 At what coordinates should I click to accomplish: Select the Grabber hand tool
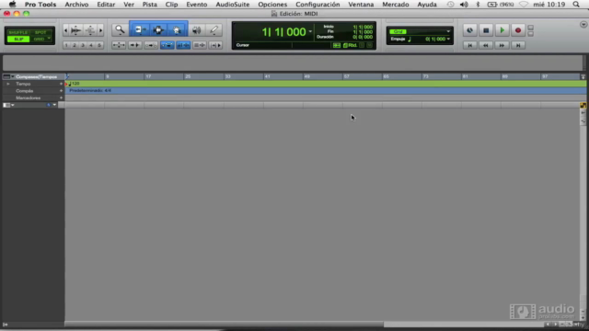(x=177, y=29)
